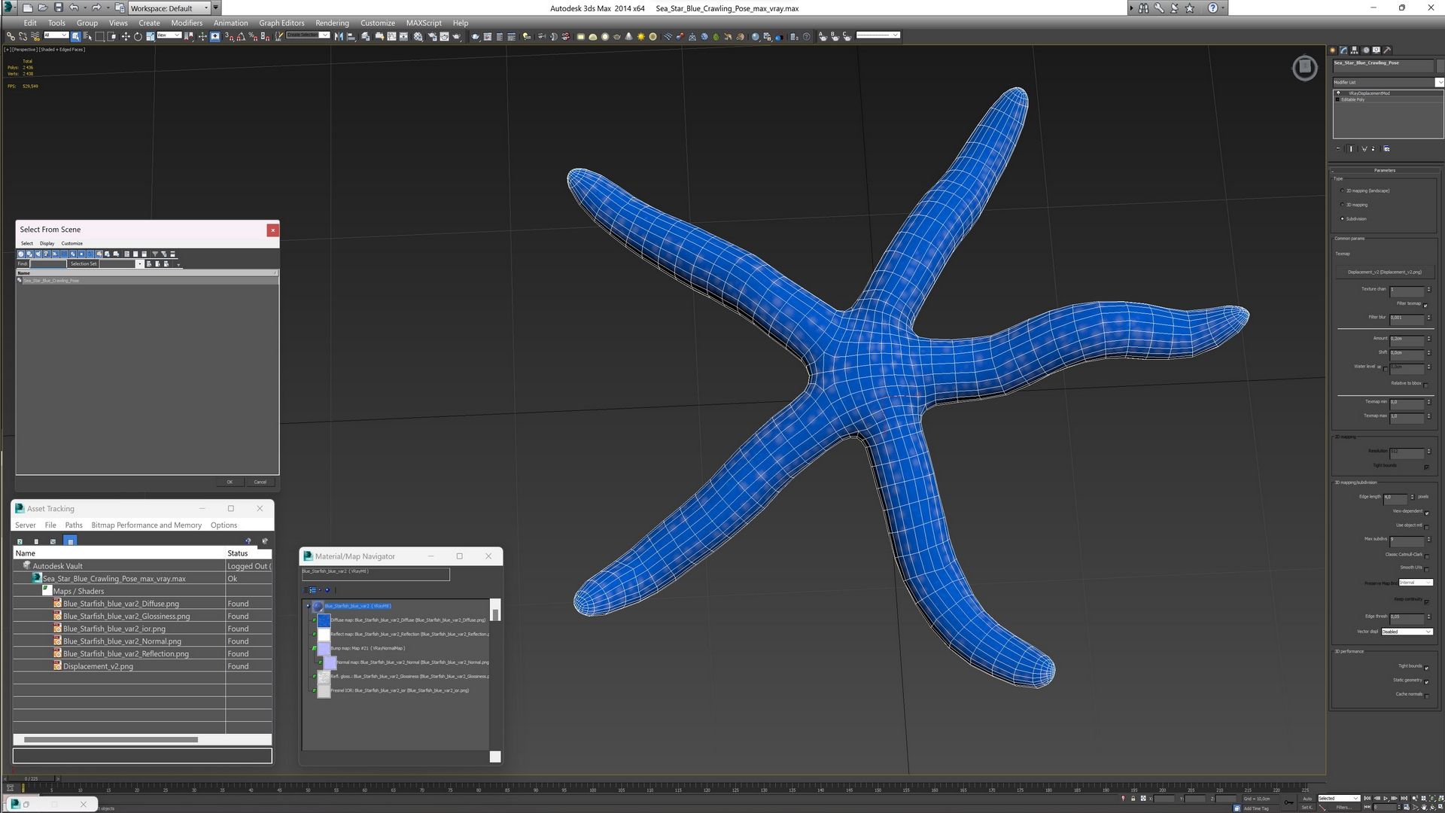Open the reference coordinate system View dropdown
1445x813 pixels.
click(x=169, y=35)
